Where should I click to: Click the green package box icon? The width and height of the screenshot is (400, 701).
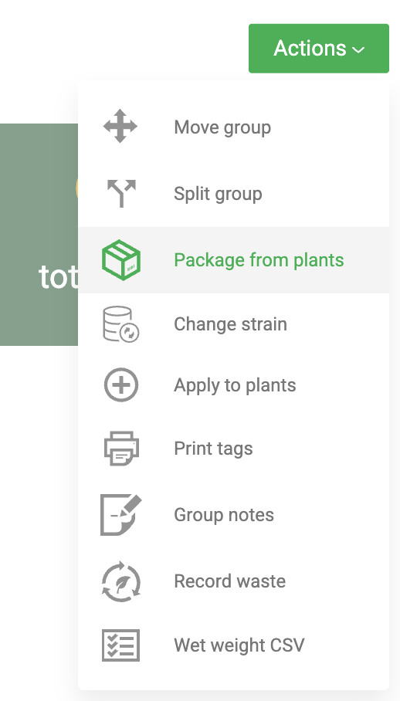pyautogui.click(x=121, y=260)
